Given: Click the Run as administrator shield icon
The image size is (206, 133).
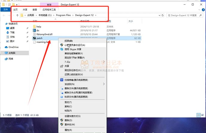Looking at the screenshot, I should pyautogui.click(x=62, y=45).
